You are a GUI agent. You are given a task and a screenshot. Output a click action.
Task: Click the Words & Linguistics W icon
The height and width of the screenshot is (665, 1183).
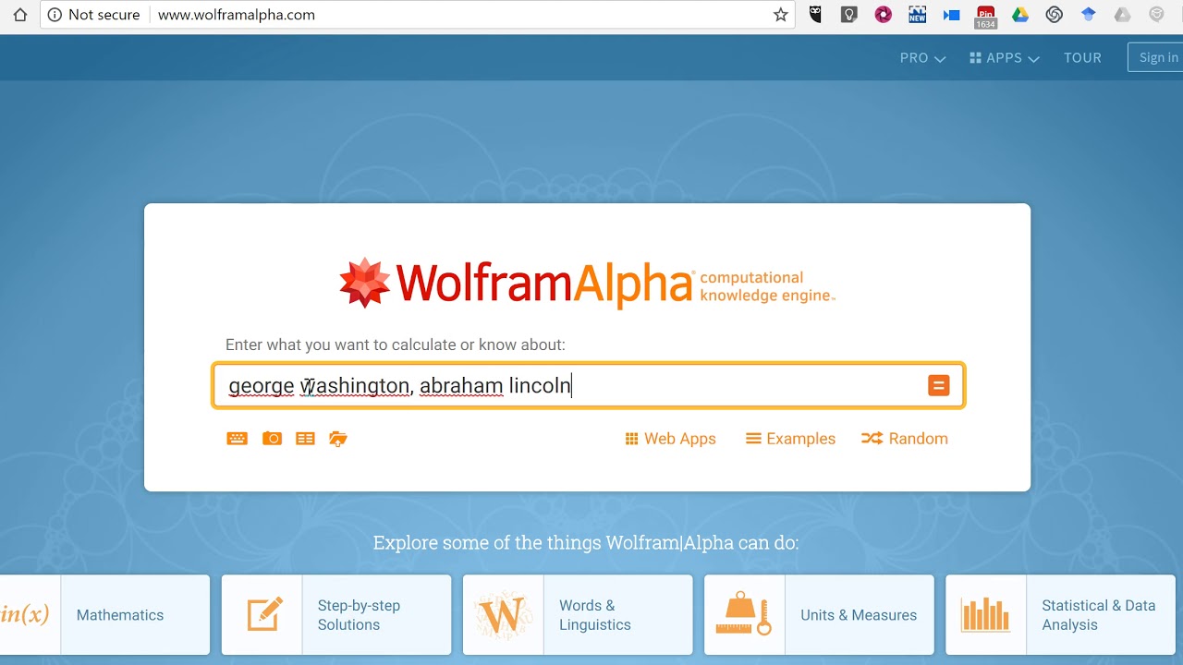pyautogui.click(x=504, y=615)
